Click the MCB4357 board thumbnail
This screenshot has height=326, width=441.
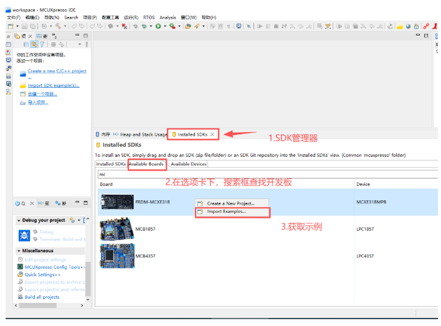click(x=117, y=256)
